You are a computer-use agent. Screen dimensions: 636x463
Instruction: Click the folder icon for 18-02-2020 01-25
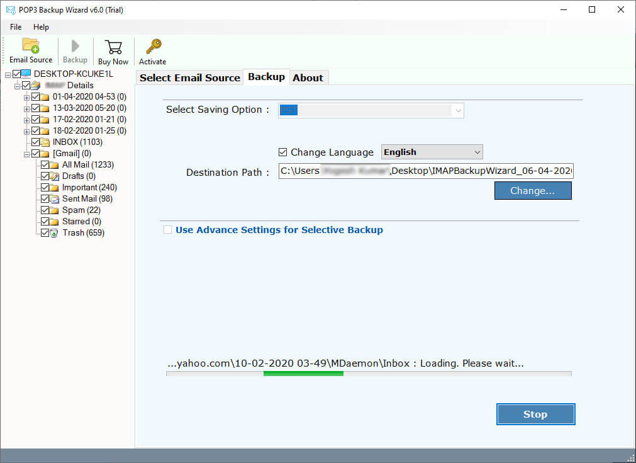pos(45,131)
